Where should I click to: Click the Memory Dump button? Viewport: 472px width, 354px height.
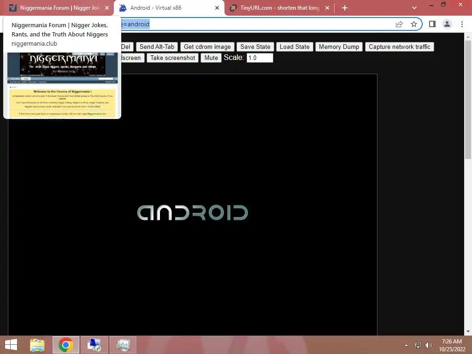pos(339,47)
